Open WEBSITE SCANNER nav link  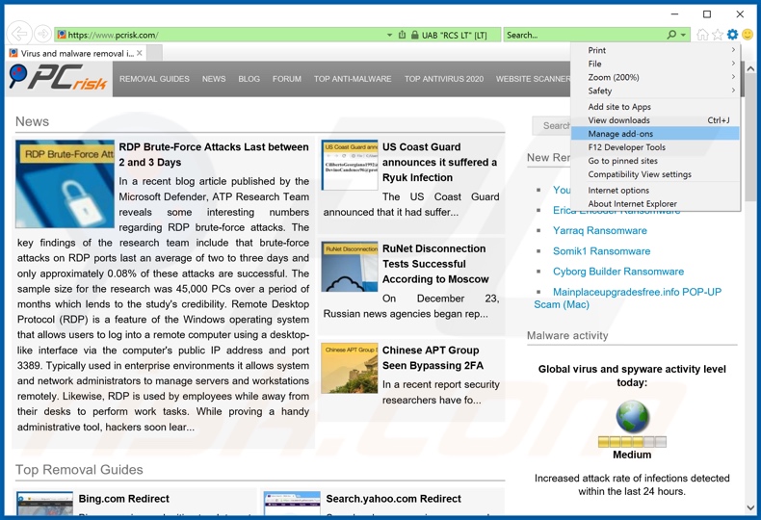pos(533,79)
